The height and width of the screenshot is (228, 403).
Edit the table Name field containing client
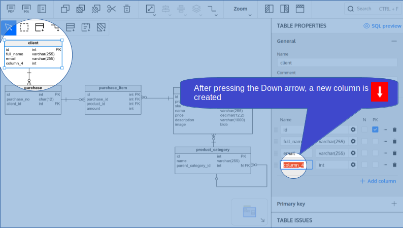coord(337,63)
